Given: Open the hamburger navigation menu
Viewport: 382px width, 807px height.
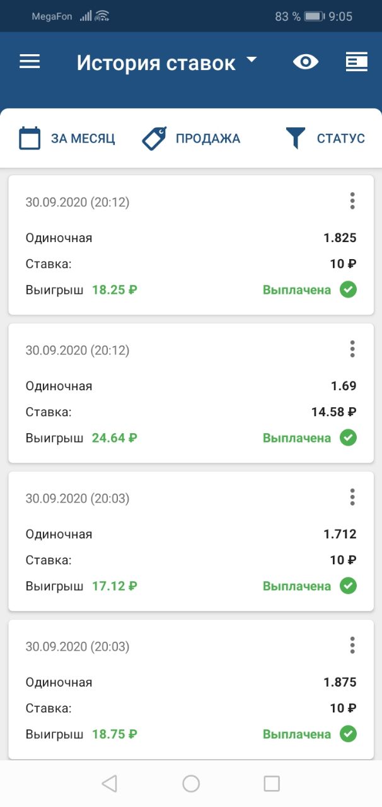Looking at the screenshot, I should [x=30, y=62].
